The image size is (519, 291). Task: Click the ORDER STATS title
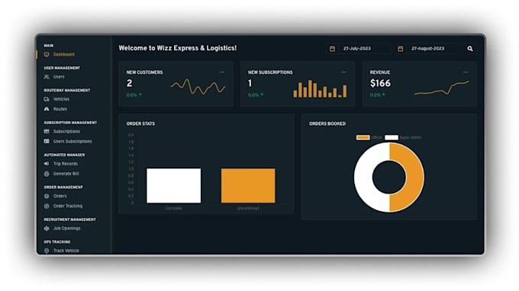[x=140, y=124]
